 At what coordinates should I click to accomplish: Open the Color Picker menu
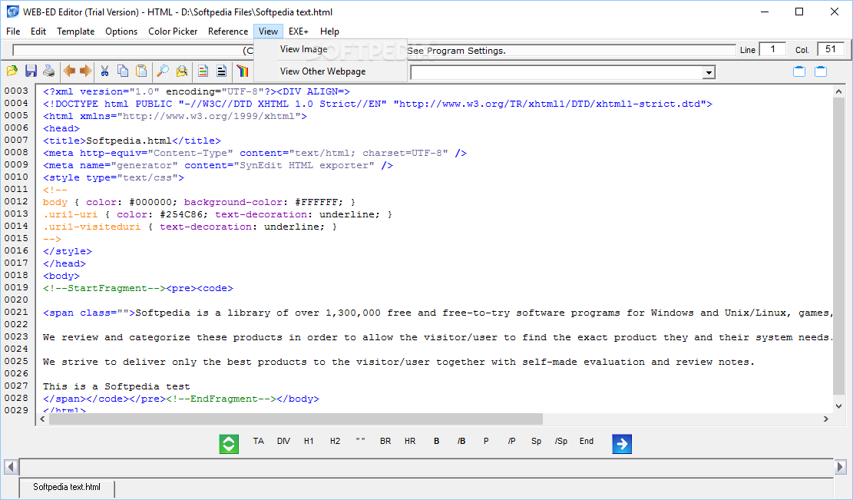pos(173,31)
